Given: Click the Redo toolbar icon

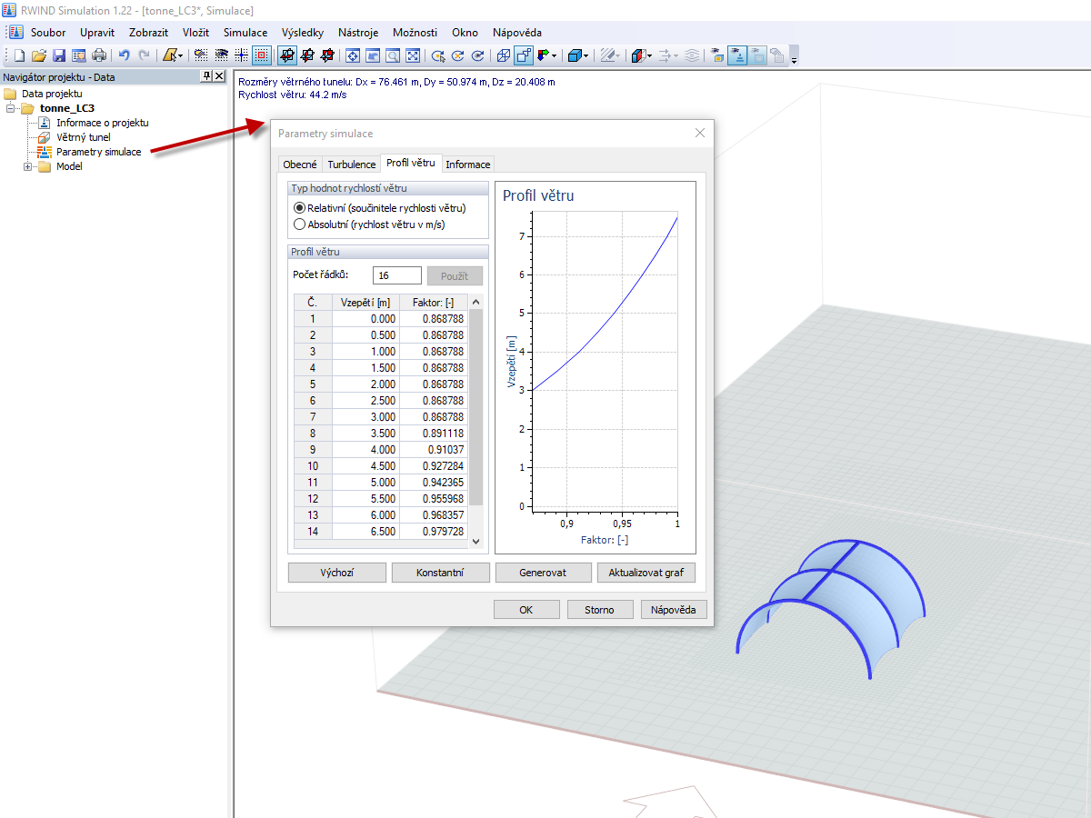Looking at the screenshot, I should (x=144, y=55).
